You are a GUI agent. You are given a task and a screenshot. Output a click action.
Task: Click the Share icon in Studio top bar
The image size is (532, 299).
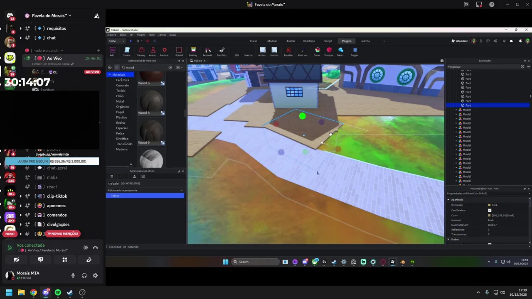pos(495,41)
